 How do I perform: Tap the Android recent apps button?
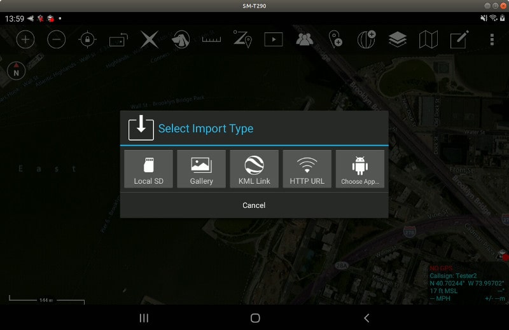pyautogui.click(x=144, y=318)
